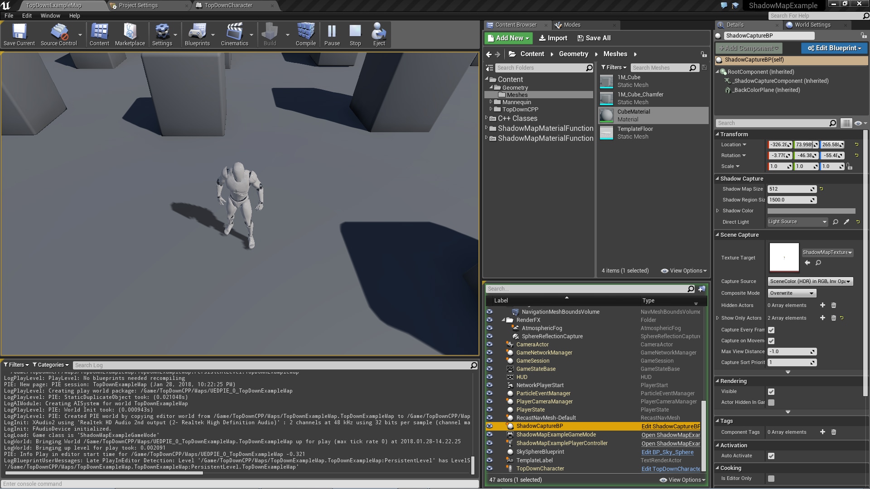Clear Show Only Actors array with trash icon
Viewport: 870px width, 489px height.
click(x=833, y=318)
